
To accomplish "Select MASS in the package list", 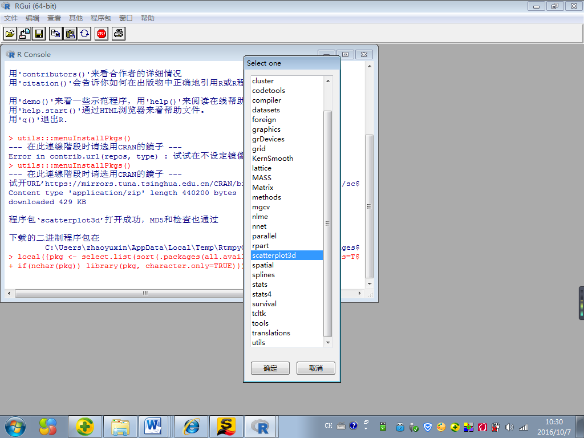I will point(287,178).
